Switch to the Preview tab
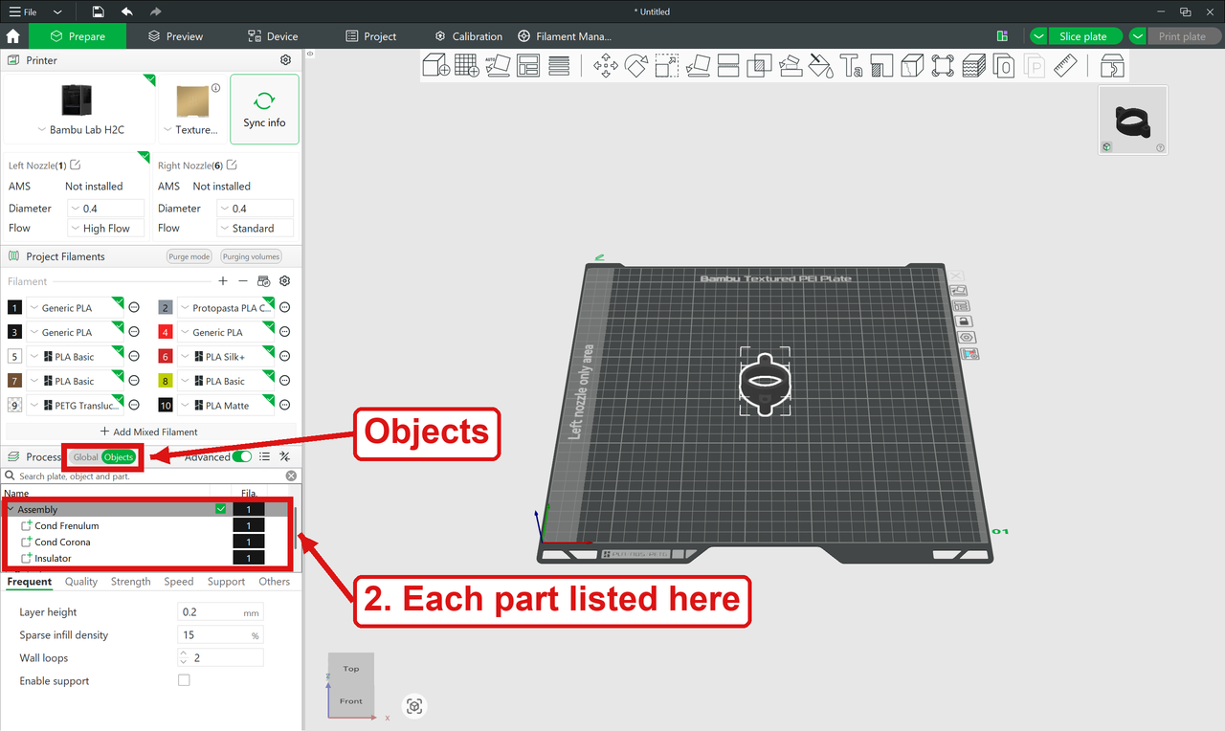 (175, 36)
